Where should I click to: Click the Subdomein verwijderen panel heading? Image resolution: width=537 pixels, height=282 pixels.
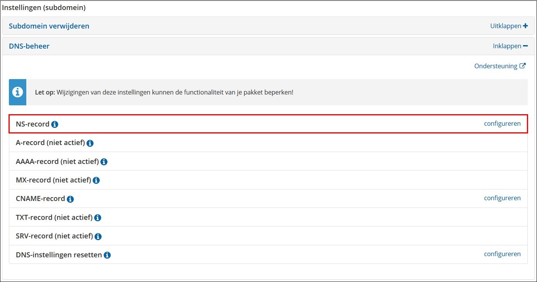pyautogui.click(x=49, y=26)
